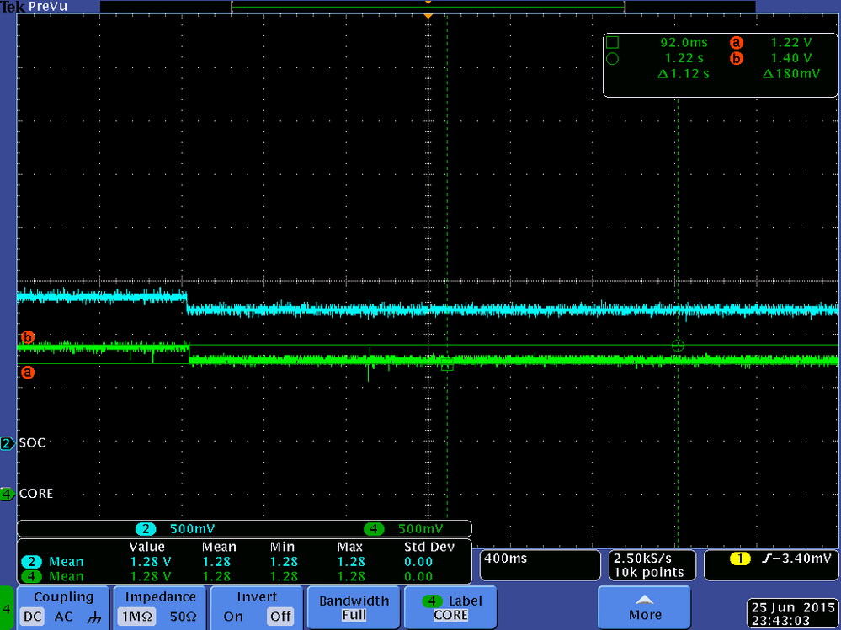The width and height of the screenshot is (841, 630).
Task: Click the yellow trigger source 1 indicator
Action: coord(738,558)
